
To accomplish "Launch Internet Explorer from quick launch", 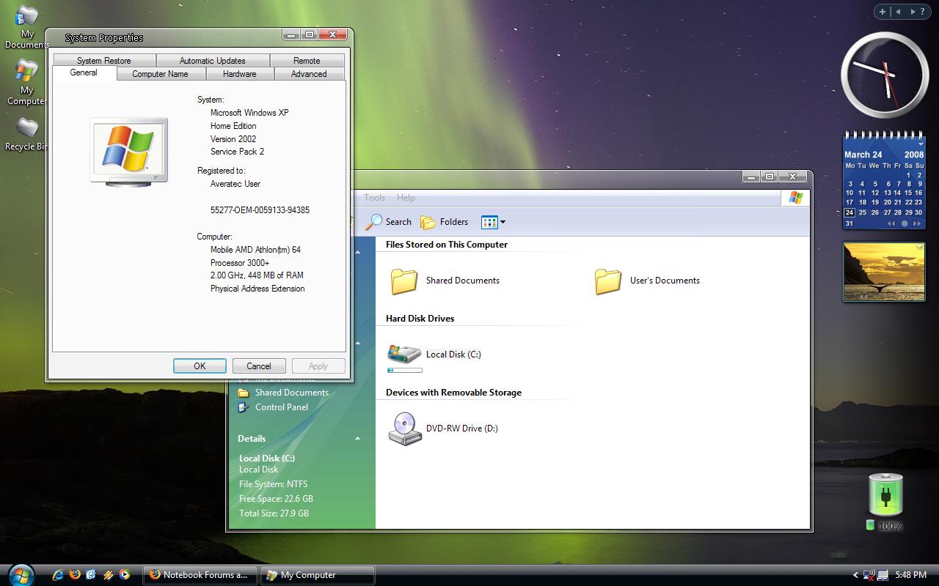I will tap(57, 575).
